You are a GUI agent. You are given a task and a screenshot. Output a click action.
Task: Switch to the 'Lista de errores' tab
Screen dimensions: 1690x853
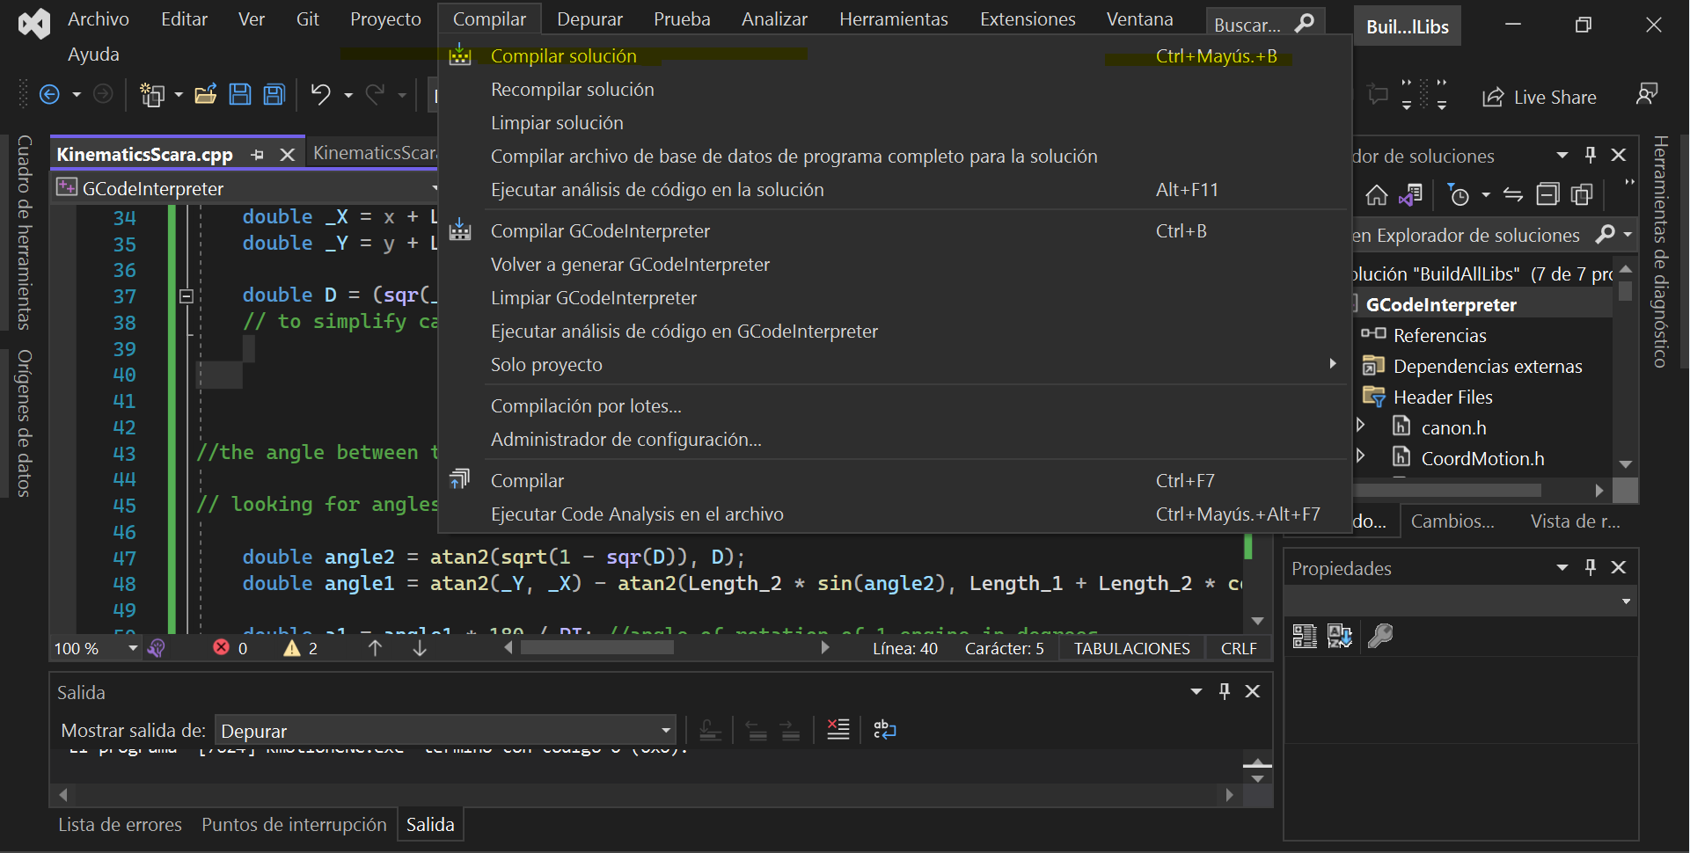click(120, 825)
